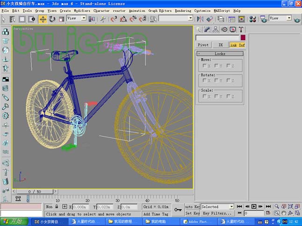The height and width of the screenshot is (226, 302).
Task: Click the Pivot button
Action: [203, 45]
